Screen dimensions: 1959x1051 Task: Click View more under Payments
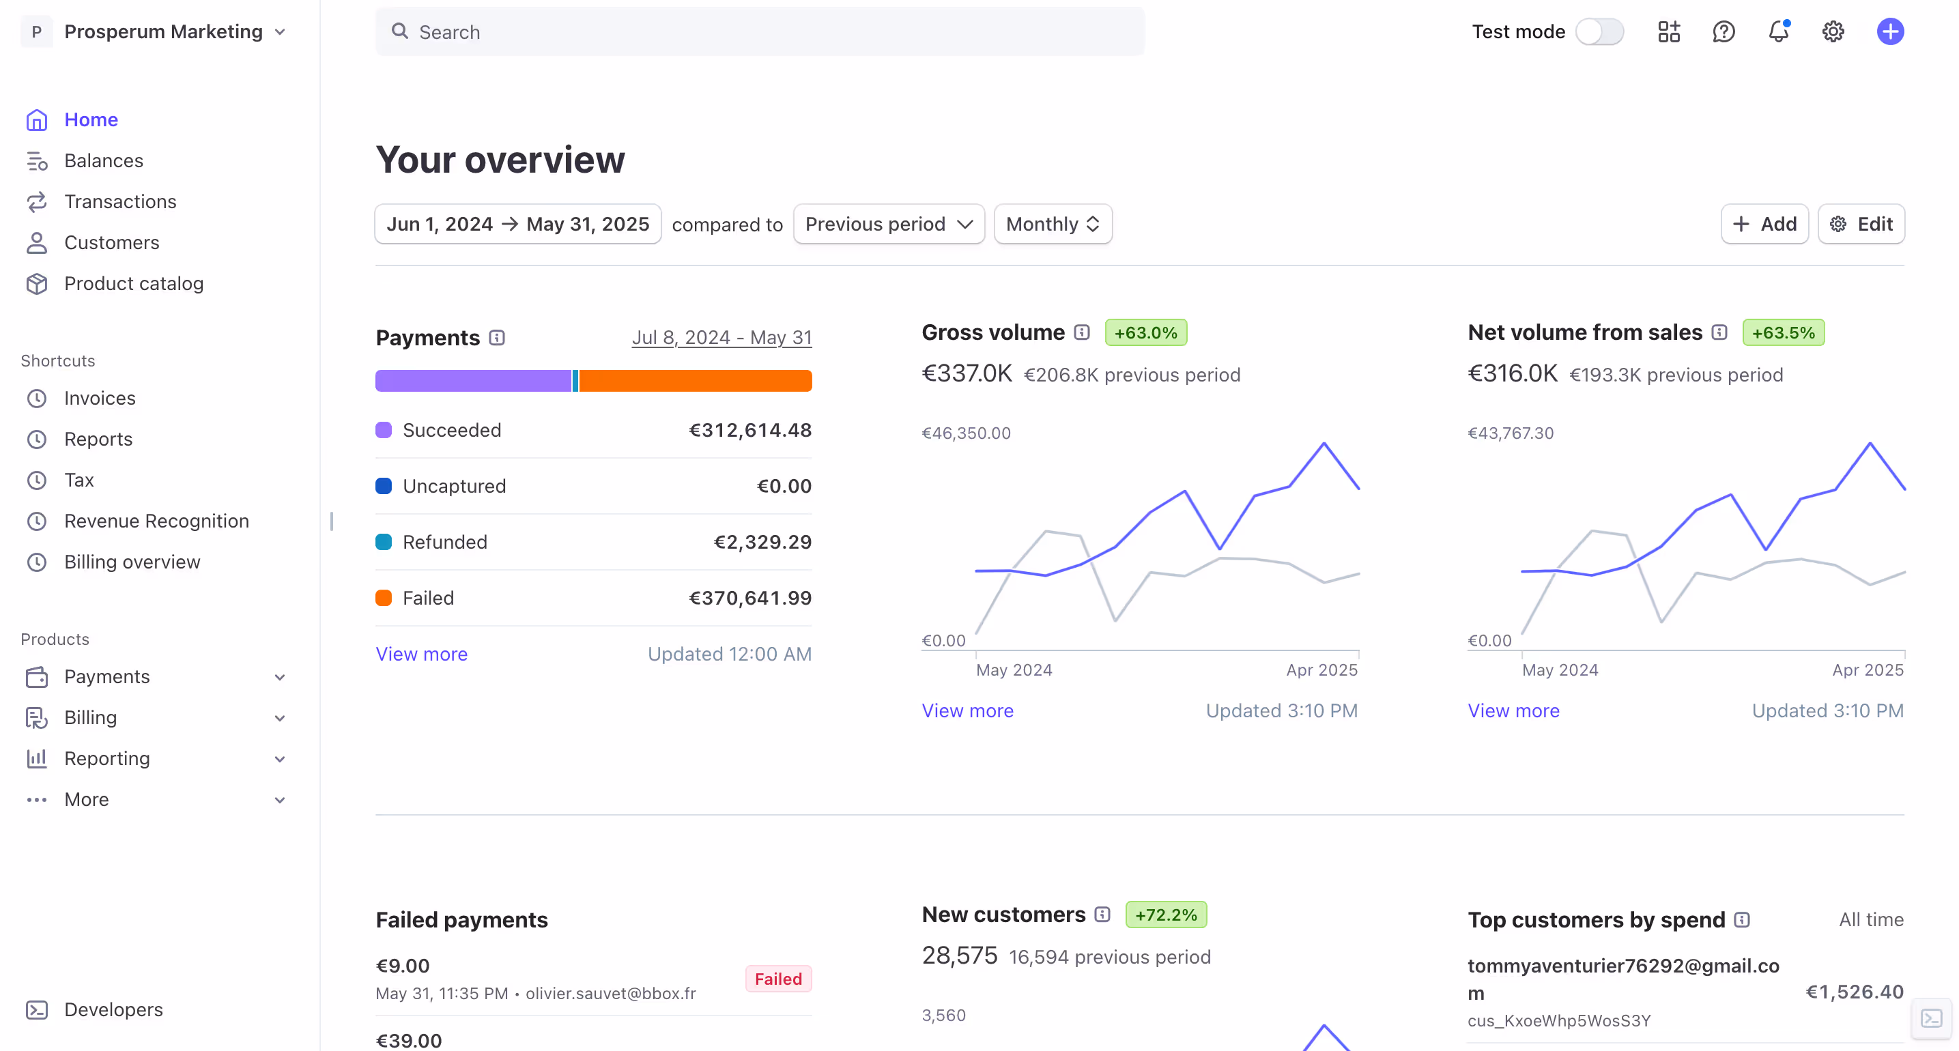point(421,654)
